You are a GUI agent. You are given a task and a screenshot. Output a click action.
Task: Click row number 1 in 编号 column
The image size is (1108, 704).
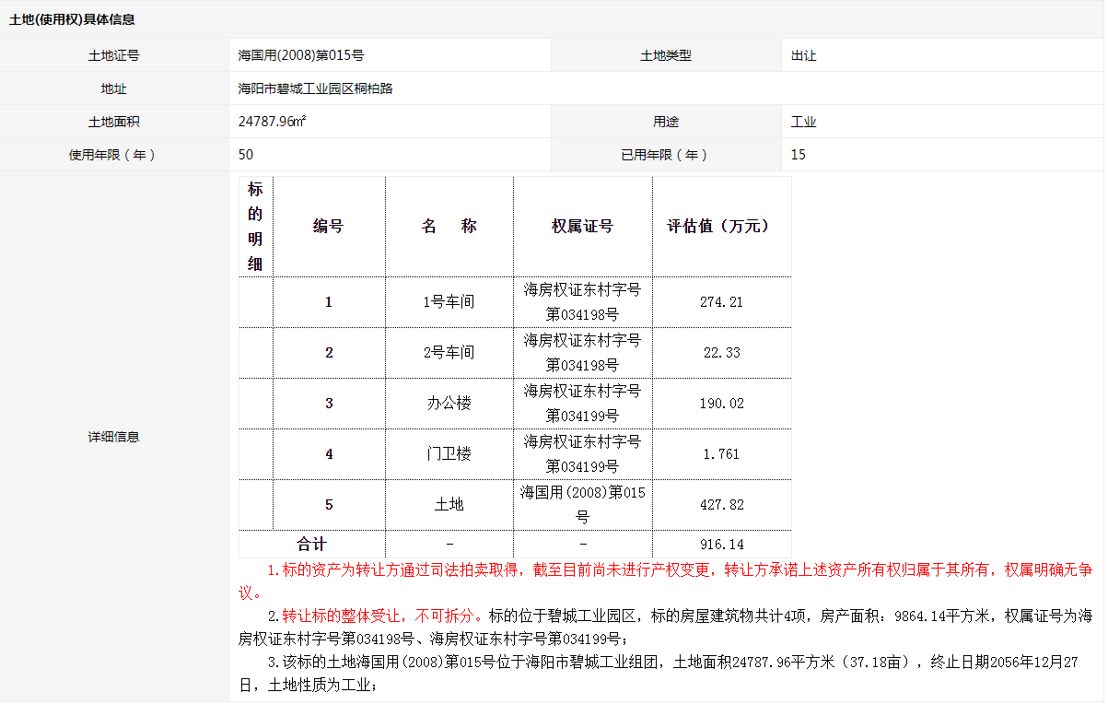click(x=329, y=302)
